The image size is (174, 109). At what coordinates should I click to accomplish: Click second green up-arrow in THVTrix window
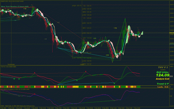pyautogui.click(x=19, y=79)
